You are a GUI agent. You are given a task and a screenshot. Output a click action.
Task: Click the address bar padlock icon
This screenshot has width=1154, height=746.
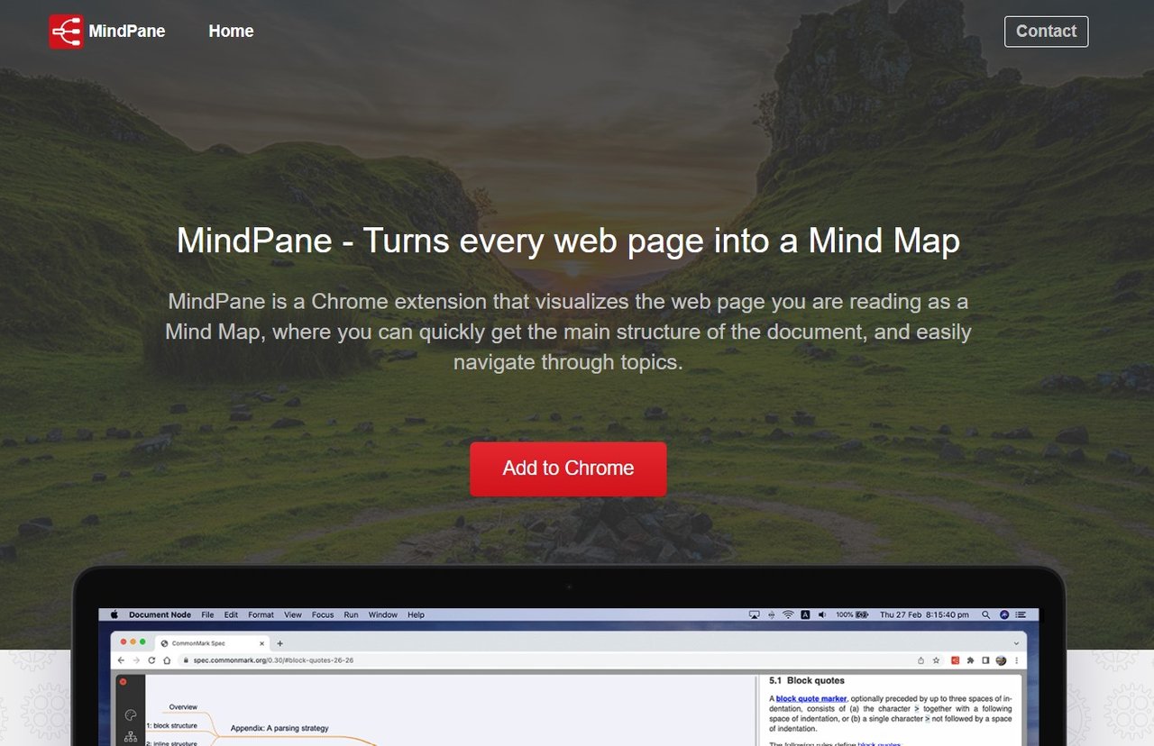[x=186, y=660]
